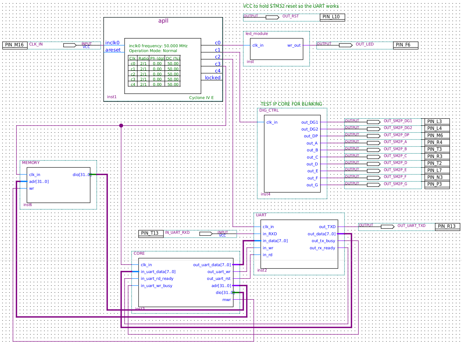Click the OUT_SM2P_D output pin symbol

374,164
